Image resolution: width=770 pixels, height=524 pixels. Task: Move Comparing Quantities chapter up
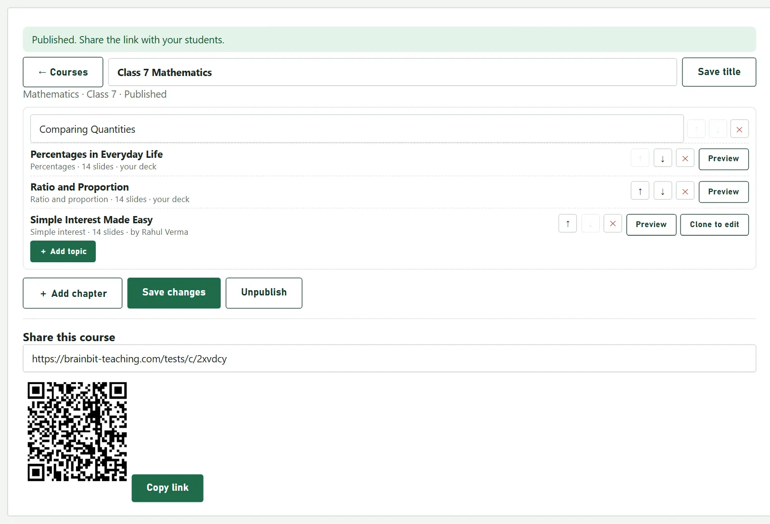(x=696, y=129)
